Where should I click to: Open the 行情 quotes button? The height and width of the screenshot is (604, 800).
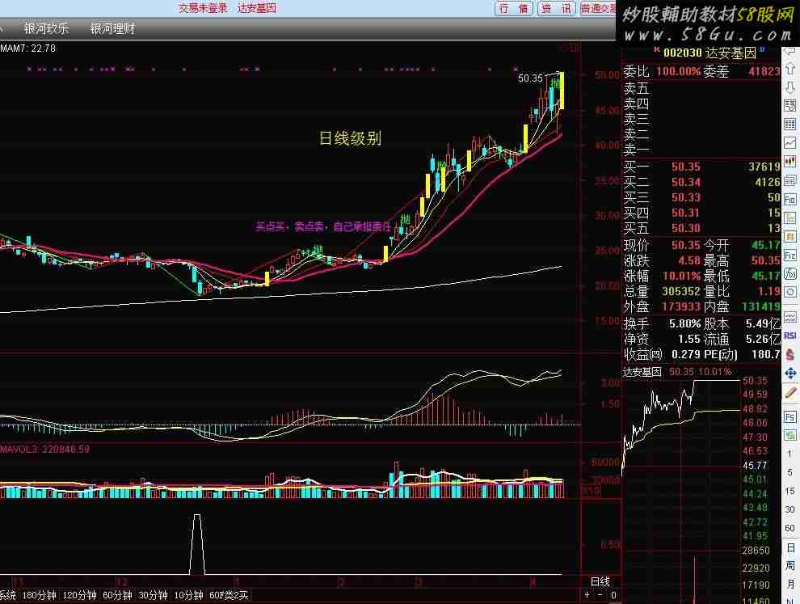[x=514, y=8]
